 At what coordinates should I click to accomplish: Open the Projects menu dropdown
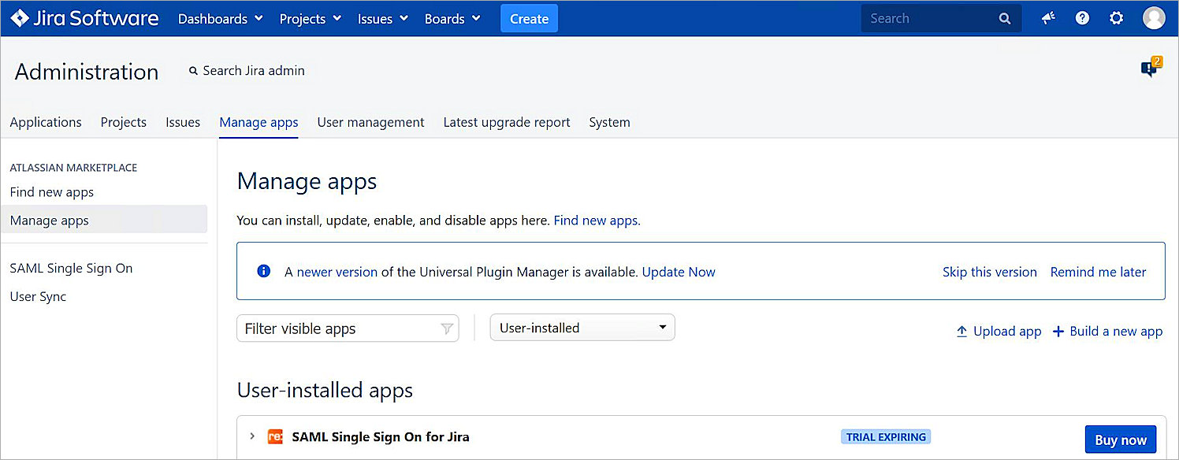(x=310, y=18)
